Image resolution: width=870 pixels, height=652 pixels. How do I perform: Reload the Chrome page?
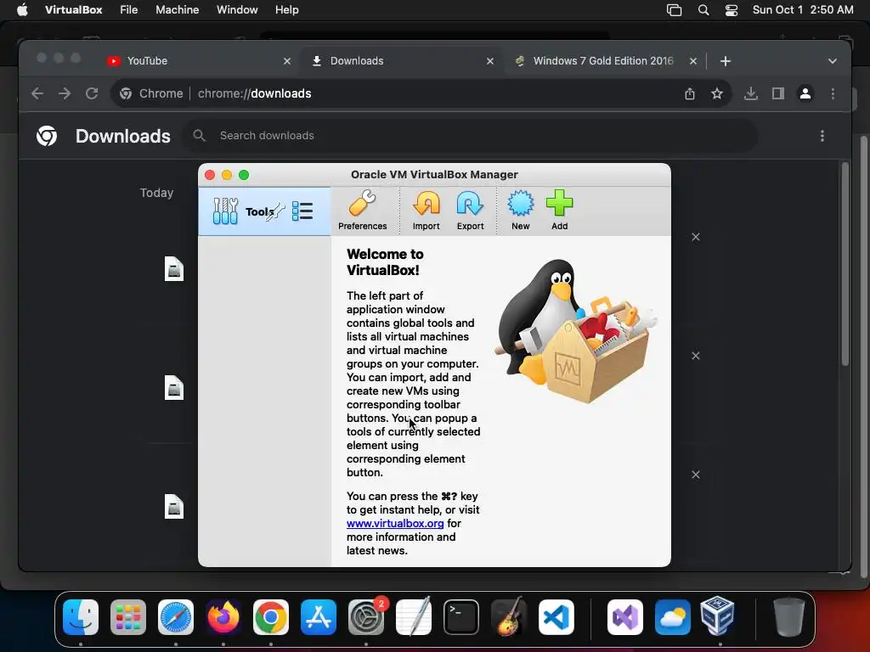tap(92, 93)
